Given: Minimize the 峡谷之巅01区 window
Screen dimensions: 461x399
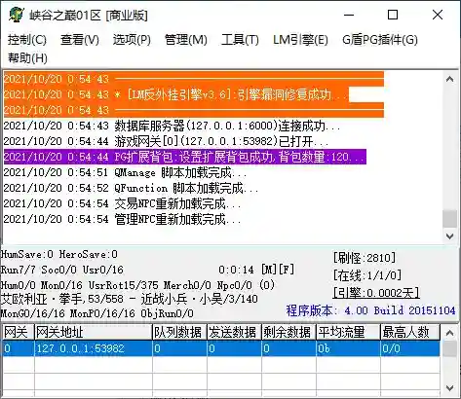Looking at the screenshot, I should point(349,15).
